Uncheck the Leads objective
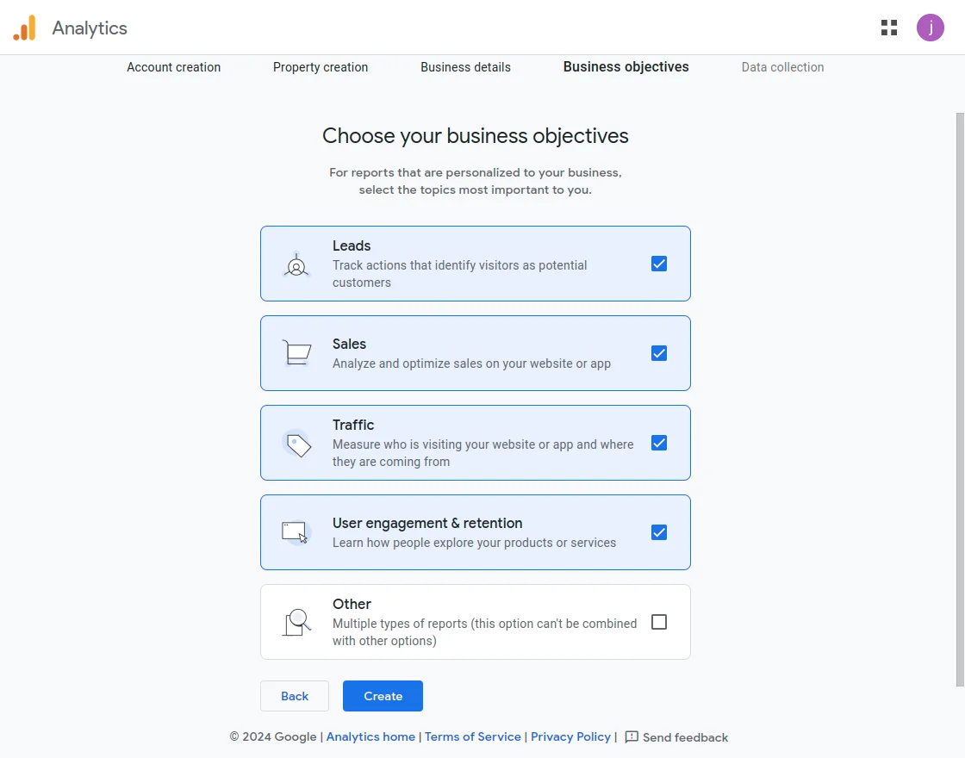 tap(659, 264)
